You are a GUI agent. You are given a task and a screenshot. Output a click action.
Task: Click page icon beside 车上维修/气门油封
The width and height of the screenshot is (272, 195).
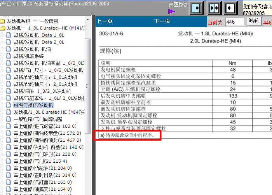tap(8, 154)
